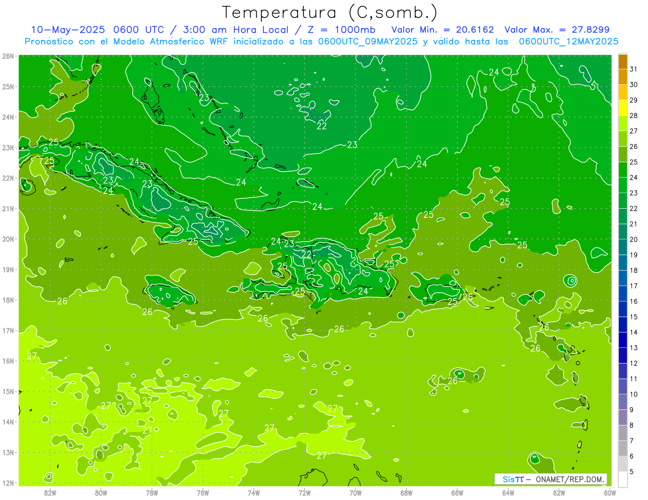Screen dimensions: 648x500
Task: Click the '14N' latitude axis label
Action: (x=8, y=422)
